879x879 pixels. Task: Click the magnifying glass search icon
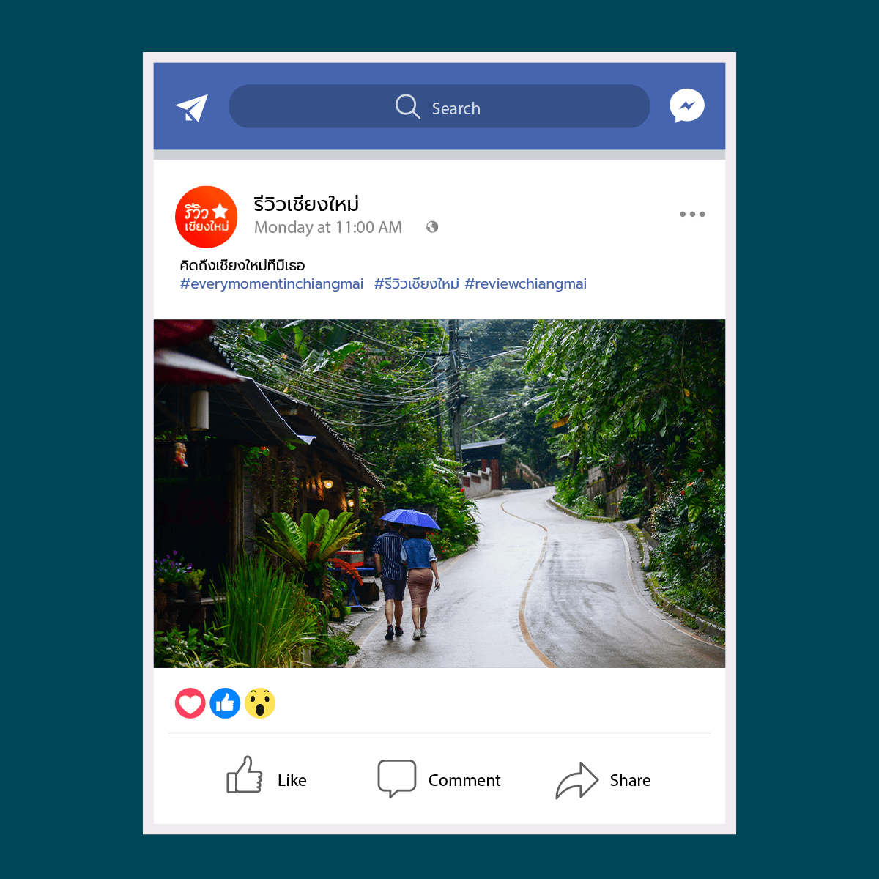[x=408, y=107]
